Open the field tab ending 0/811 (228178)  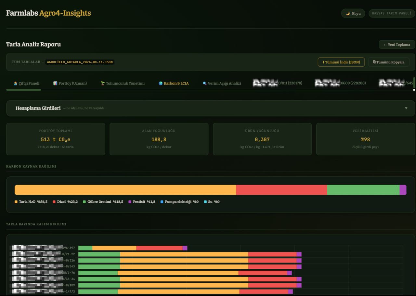point(278,83)
